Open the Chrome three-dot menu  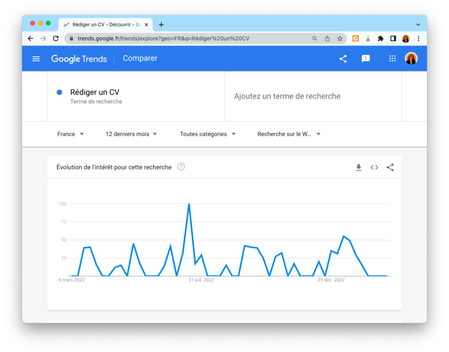pos(419,39)
